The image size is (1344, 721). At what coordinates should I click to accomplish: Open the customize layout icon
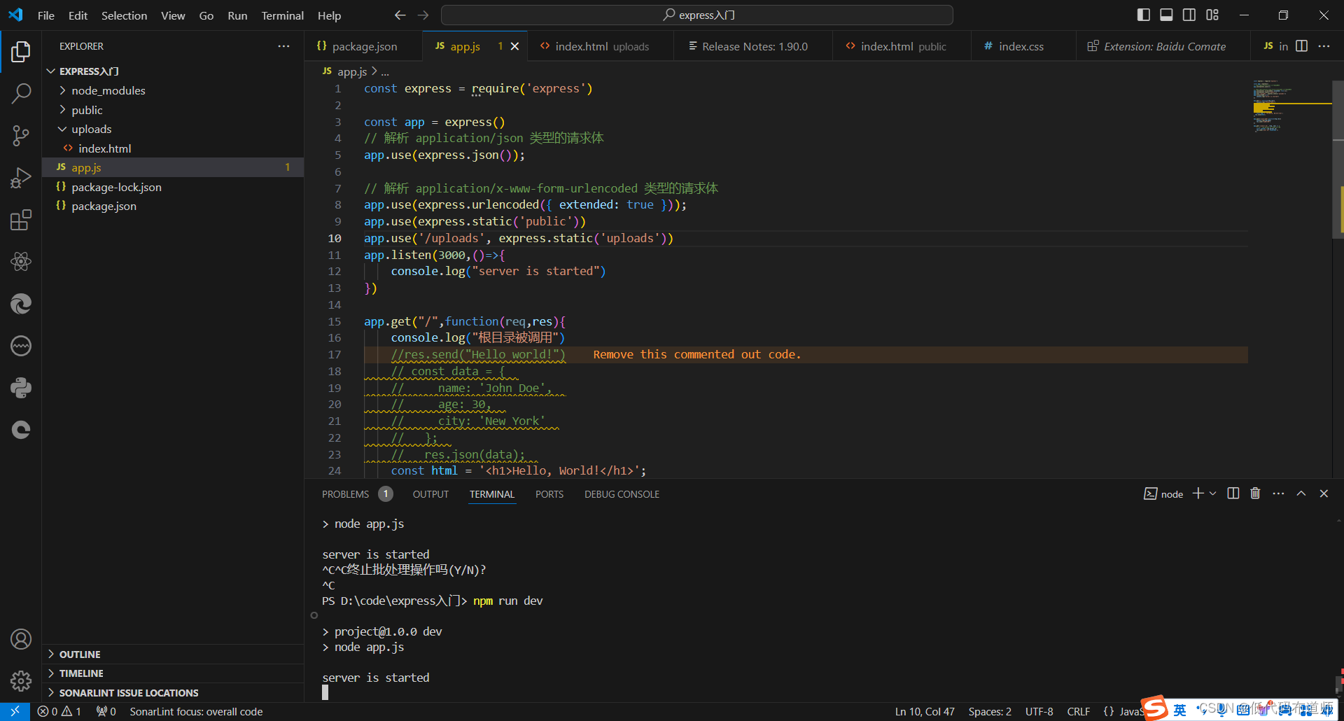click(1212, 15)
